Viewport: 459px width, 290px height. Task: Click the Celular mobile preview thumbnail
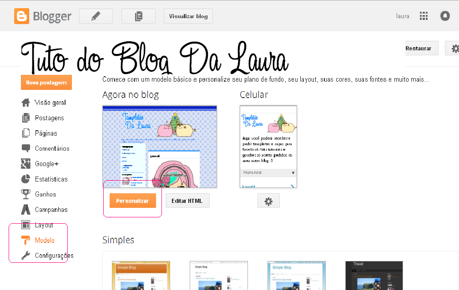[x=268, y=147]
